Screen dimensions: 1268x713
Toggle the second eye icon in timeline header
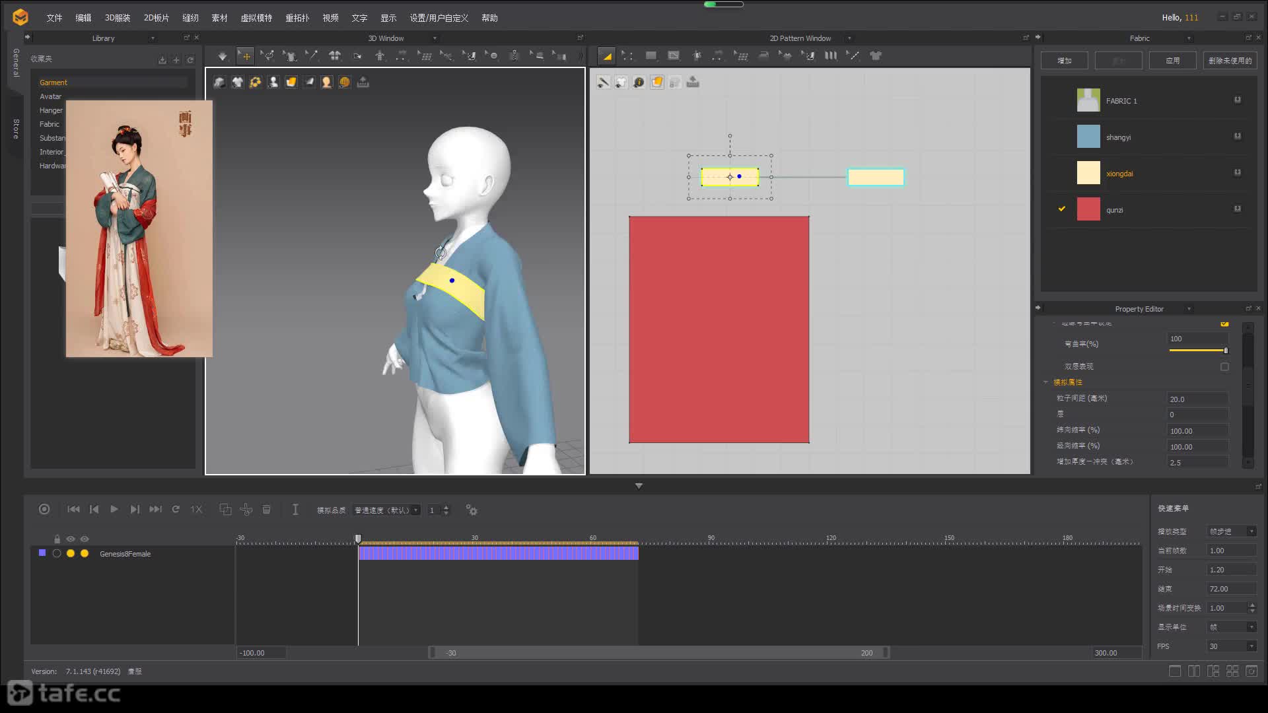pos(85,539)
